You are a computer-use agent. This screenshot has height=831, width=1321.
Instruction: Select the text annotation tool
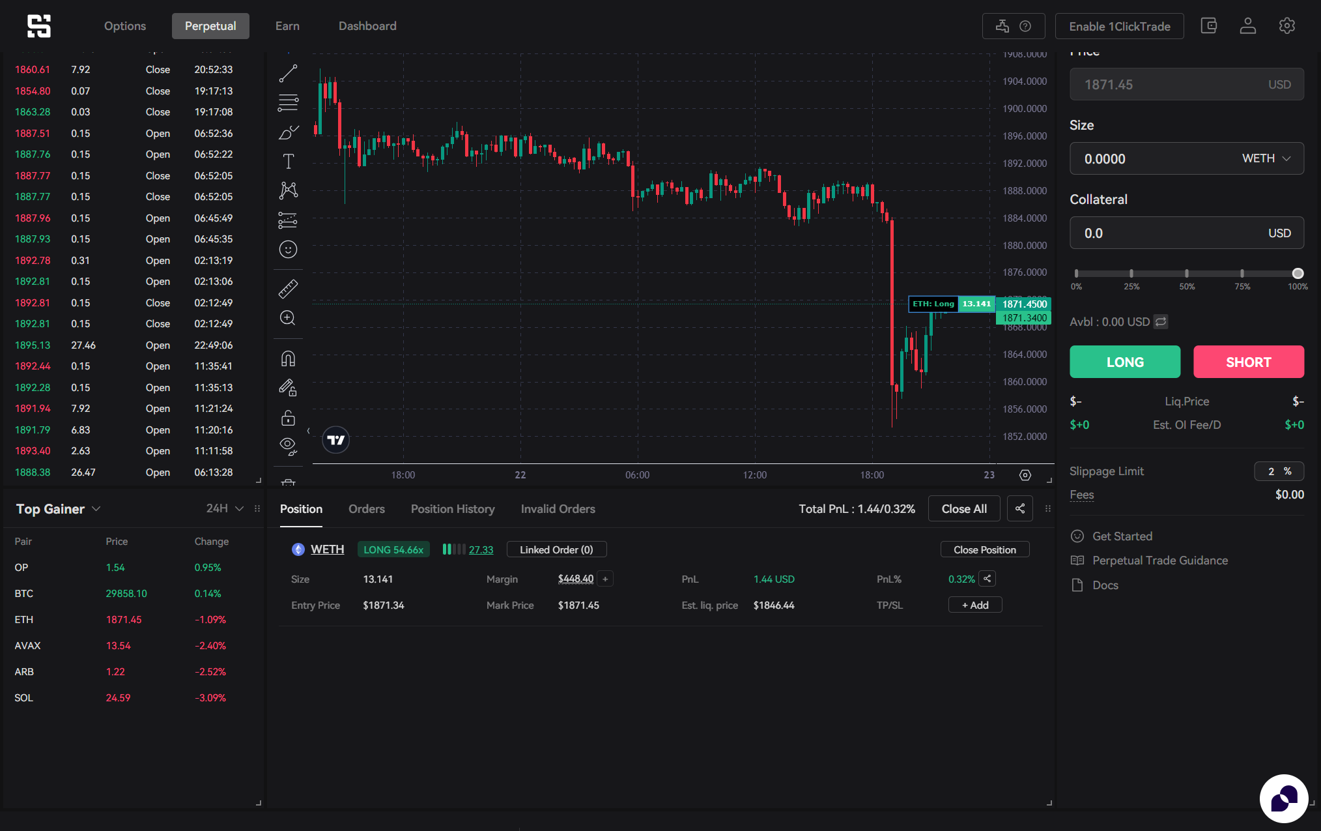(x=288, y=161)
